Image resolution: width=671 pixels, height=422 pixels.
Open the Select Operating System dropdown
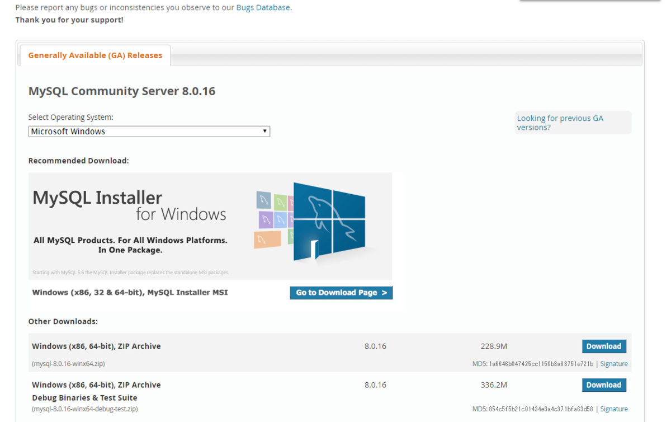coord(149,132)
